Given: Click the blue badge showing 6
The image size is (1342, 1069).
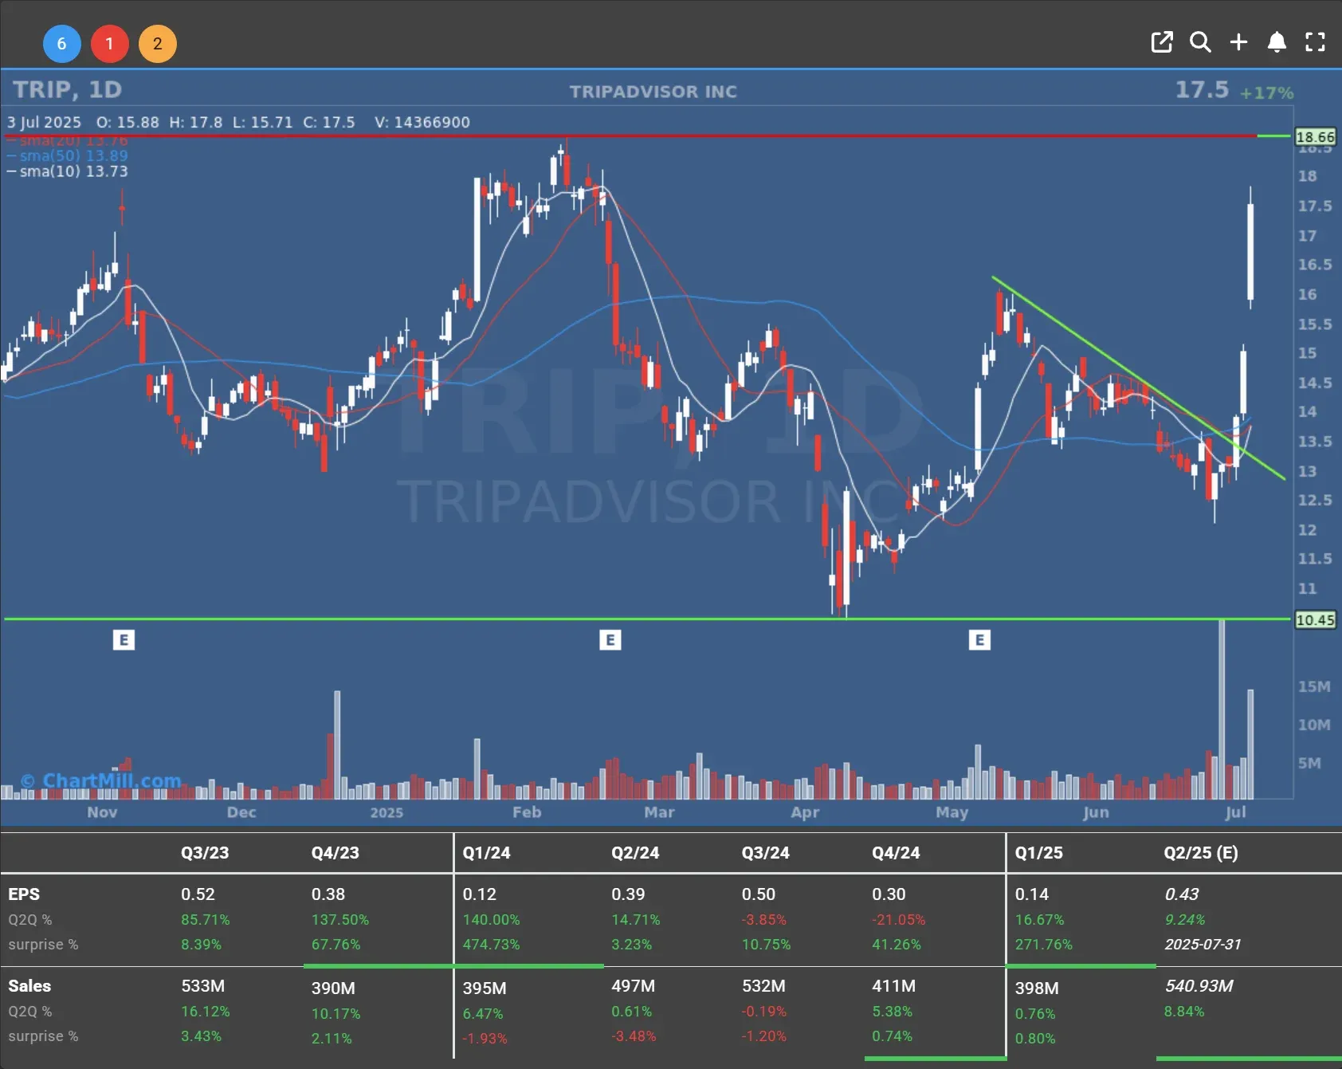Looking at the screenshot, I should click(x=61, y=44).
